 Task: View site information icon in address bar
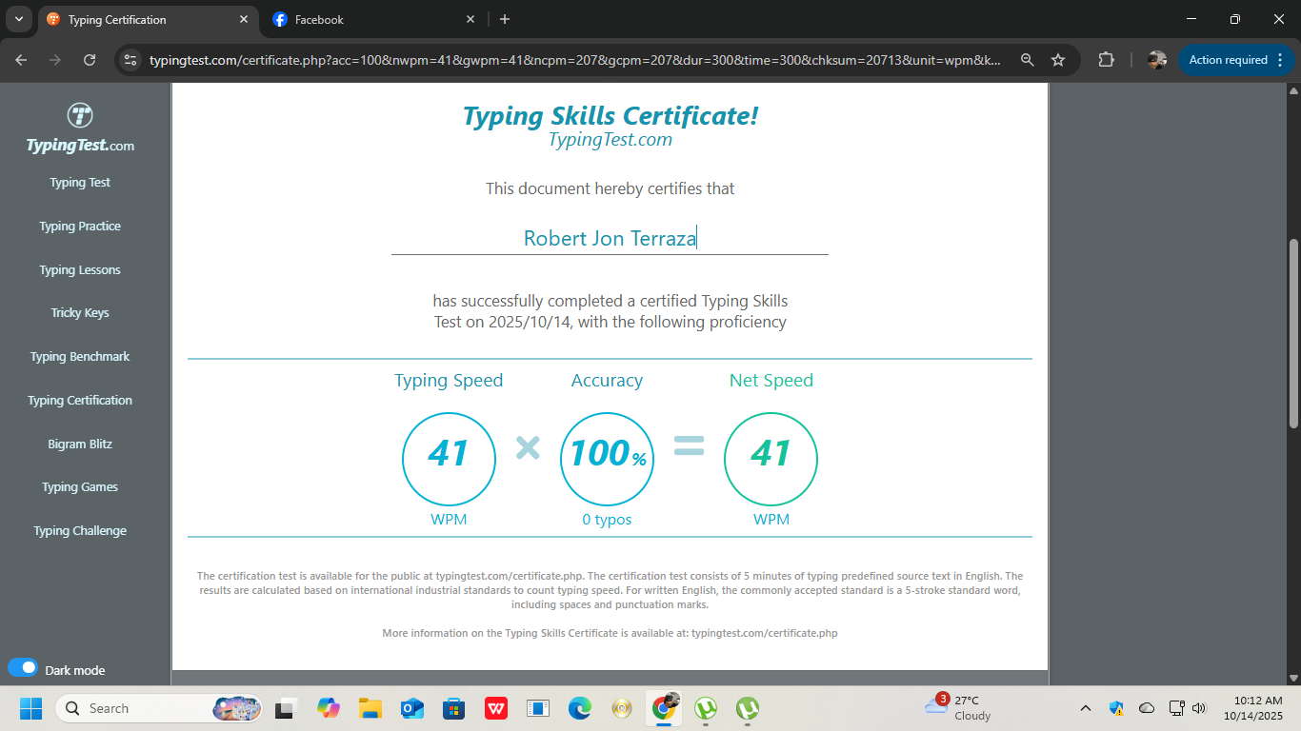click(130, 60)
